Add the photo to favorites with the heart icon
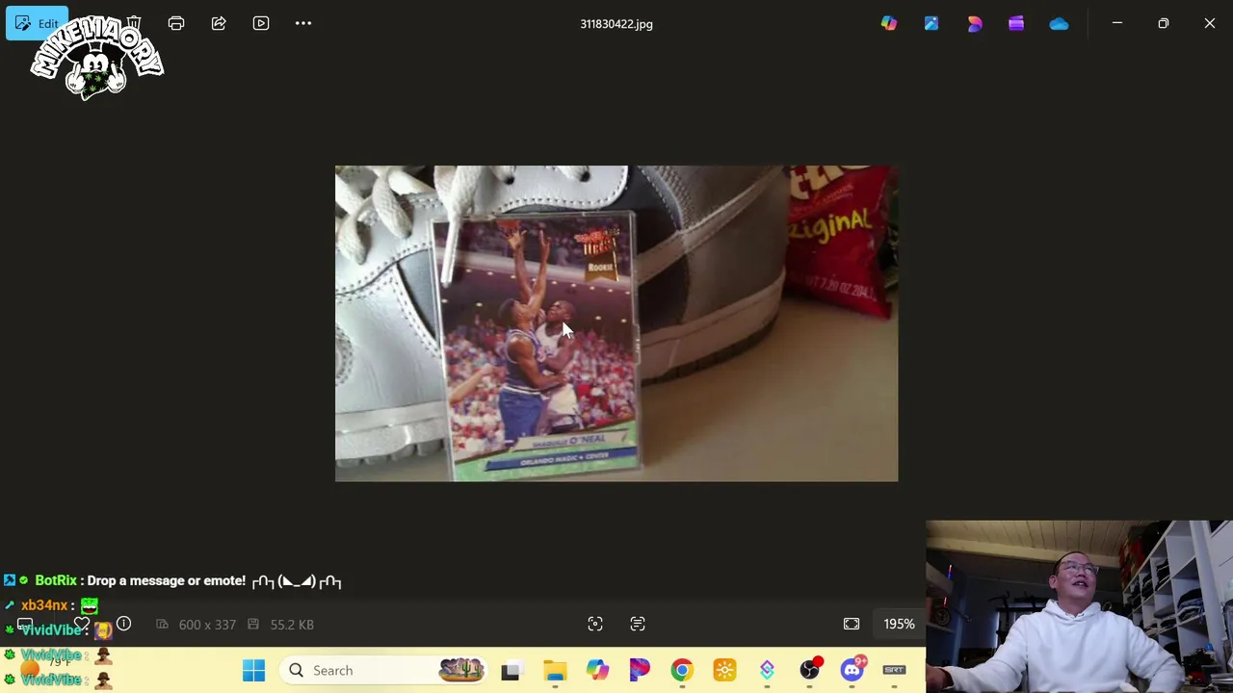1233x693 pixels. (82, 624)
